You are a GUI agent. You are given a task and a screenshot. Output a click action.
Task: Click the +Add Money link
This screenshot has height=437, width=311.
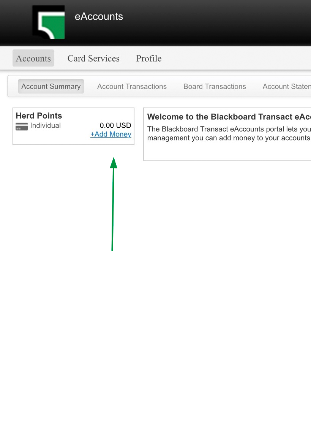111,135
